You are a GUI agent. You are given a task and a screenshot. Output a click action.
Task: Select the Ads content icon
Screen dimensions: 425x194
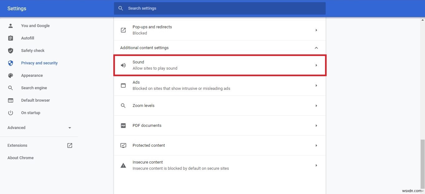tap(123, 85)
